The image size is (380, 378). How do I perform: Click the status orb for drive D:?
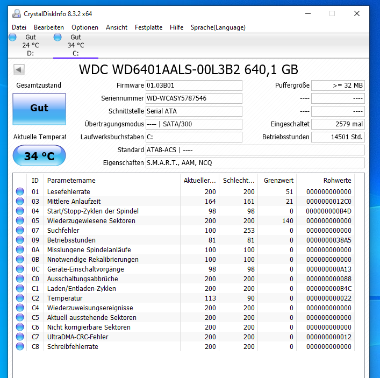point(12,37)
